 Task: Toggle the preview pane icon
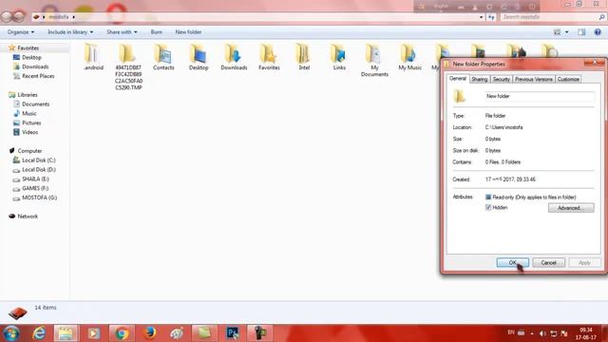[x=581, y=32]
